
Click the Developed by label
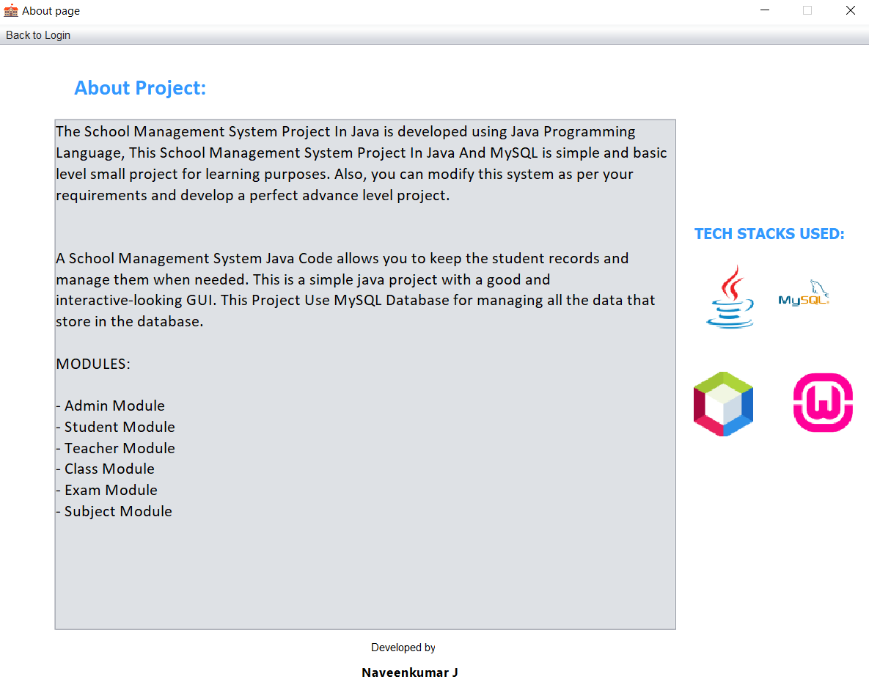pyautogui.click(x=403, y=648)
